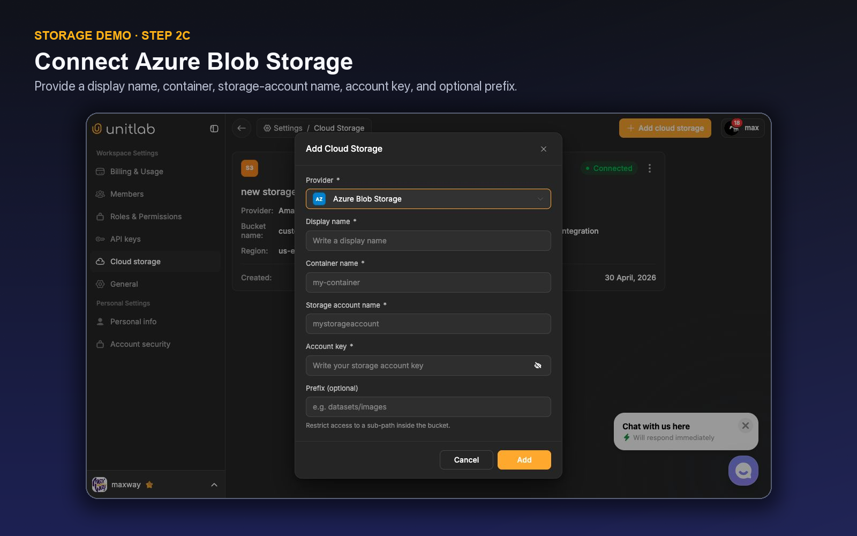Open Roles & Permissions settings
Screen dimensions: 857x536
coord(155,217)
